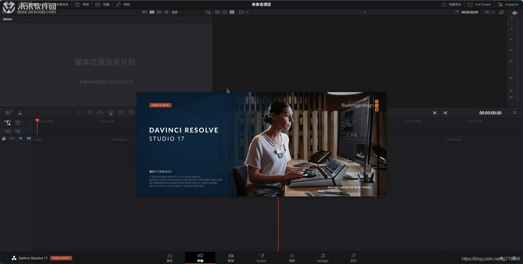The width and height of the screenshot is (523, 264).
Task: Switch viewer to Full Screen
Action: pos(479,4)
